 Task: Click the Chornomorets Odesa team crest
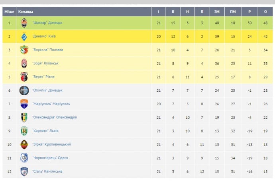pos(24,158)
